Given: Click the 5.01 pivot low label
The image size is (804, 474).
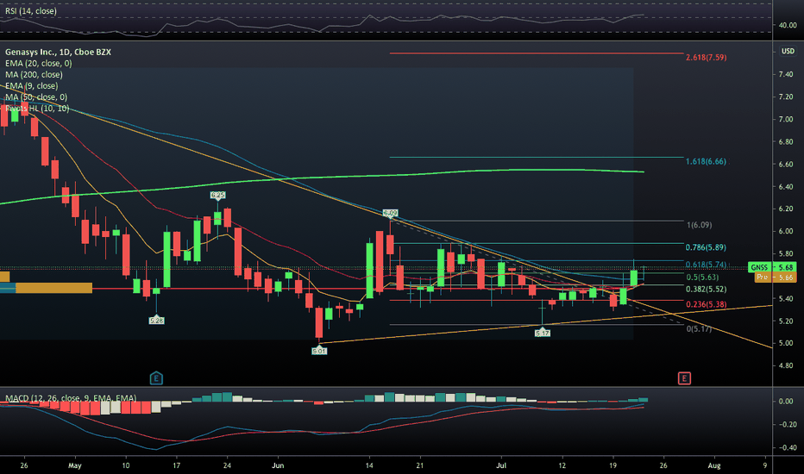Looking at the screenshot, I should tap(319, 351).
